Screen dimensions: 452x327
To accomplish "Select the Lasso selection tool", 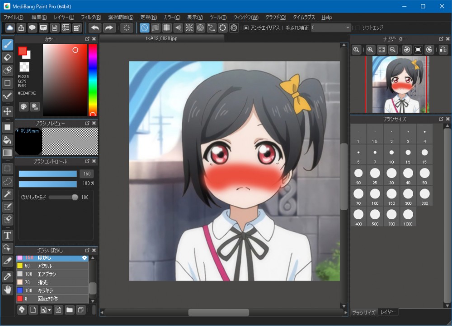I will [8, 181].
